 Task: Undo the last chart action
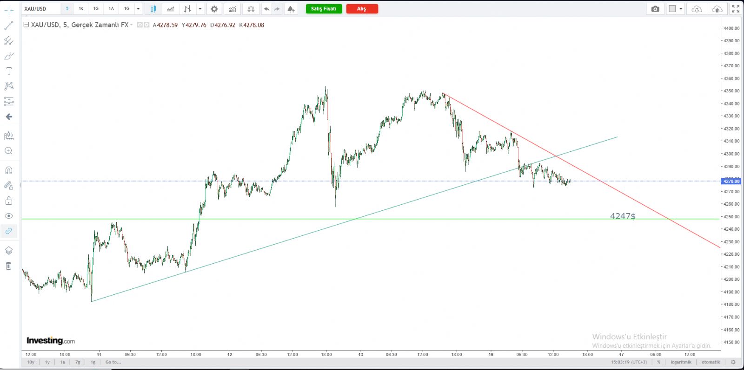pos(266,9)
